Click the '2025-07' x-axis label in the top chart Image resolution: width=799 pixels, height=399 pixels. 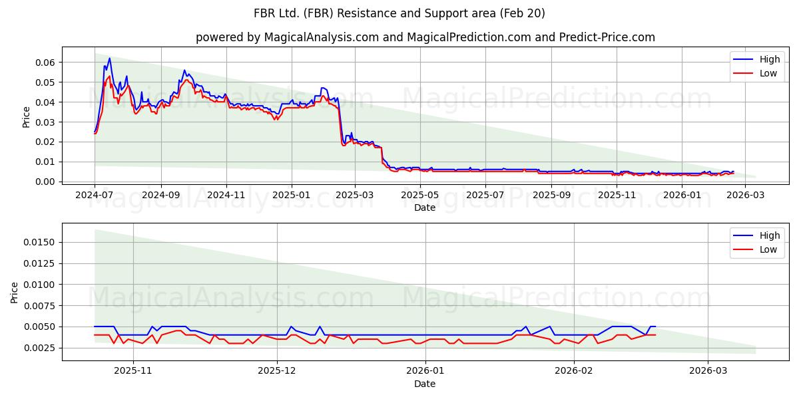click(x=486, y=195)
